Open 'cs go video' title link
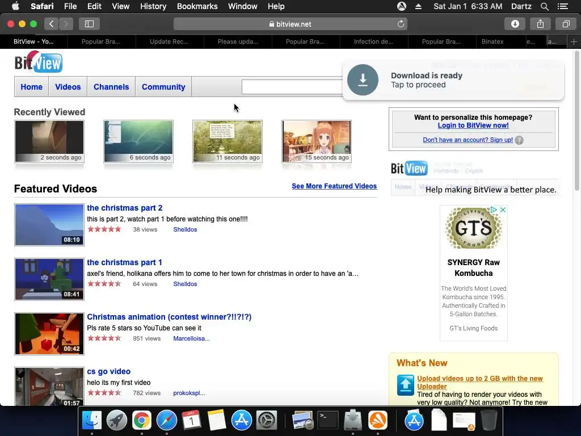Viewport: 581px width, 436px height. [108, 371]
